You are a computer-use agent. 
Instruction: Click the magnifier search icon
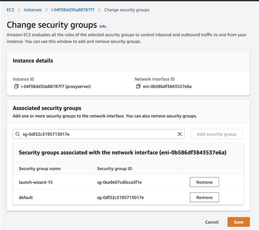click(x=17, y=134)
